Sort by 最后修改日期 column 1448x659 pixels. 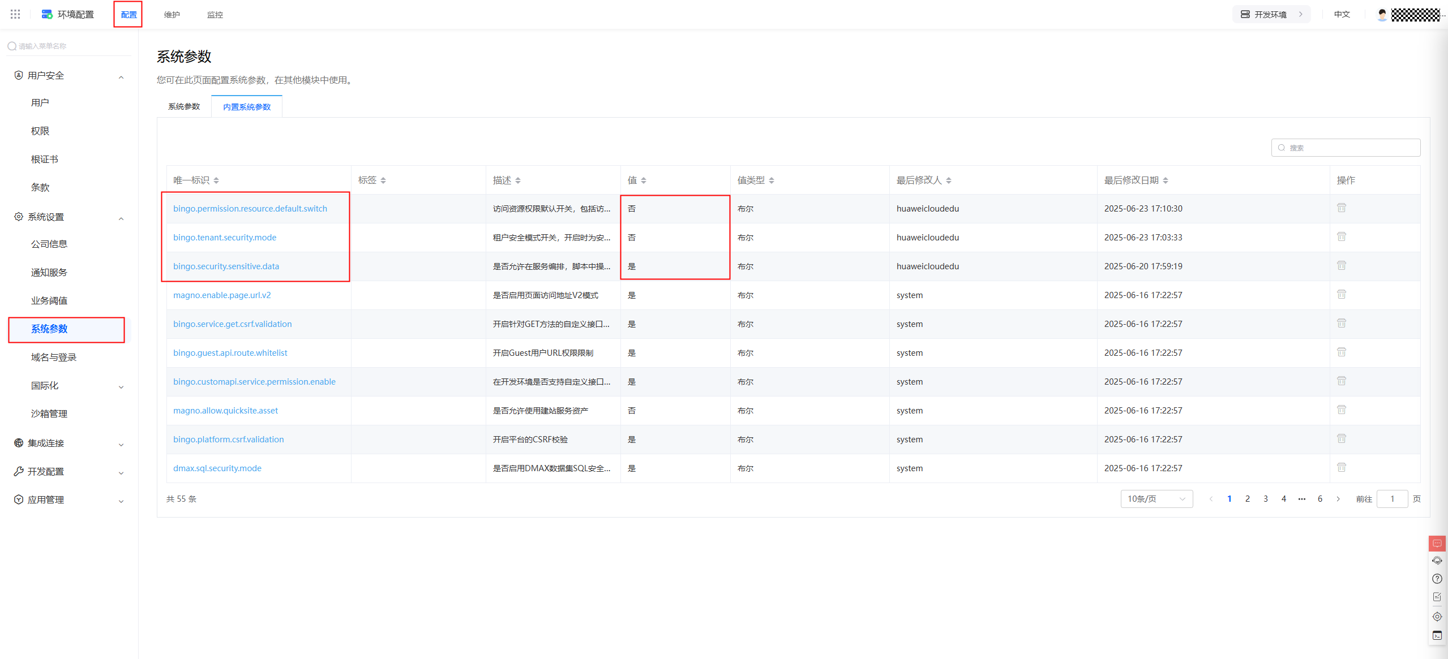[1165, 180]
